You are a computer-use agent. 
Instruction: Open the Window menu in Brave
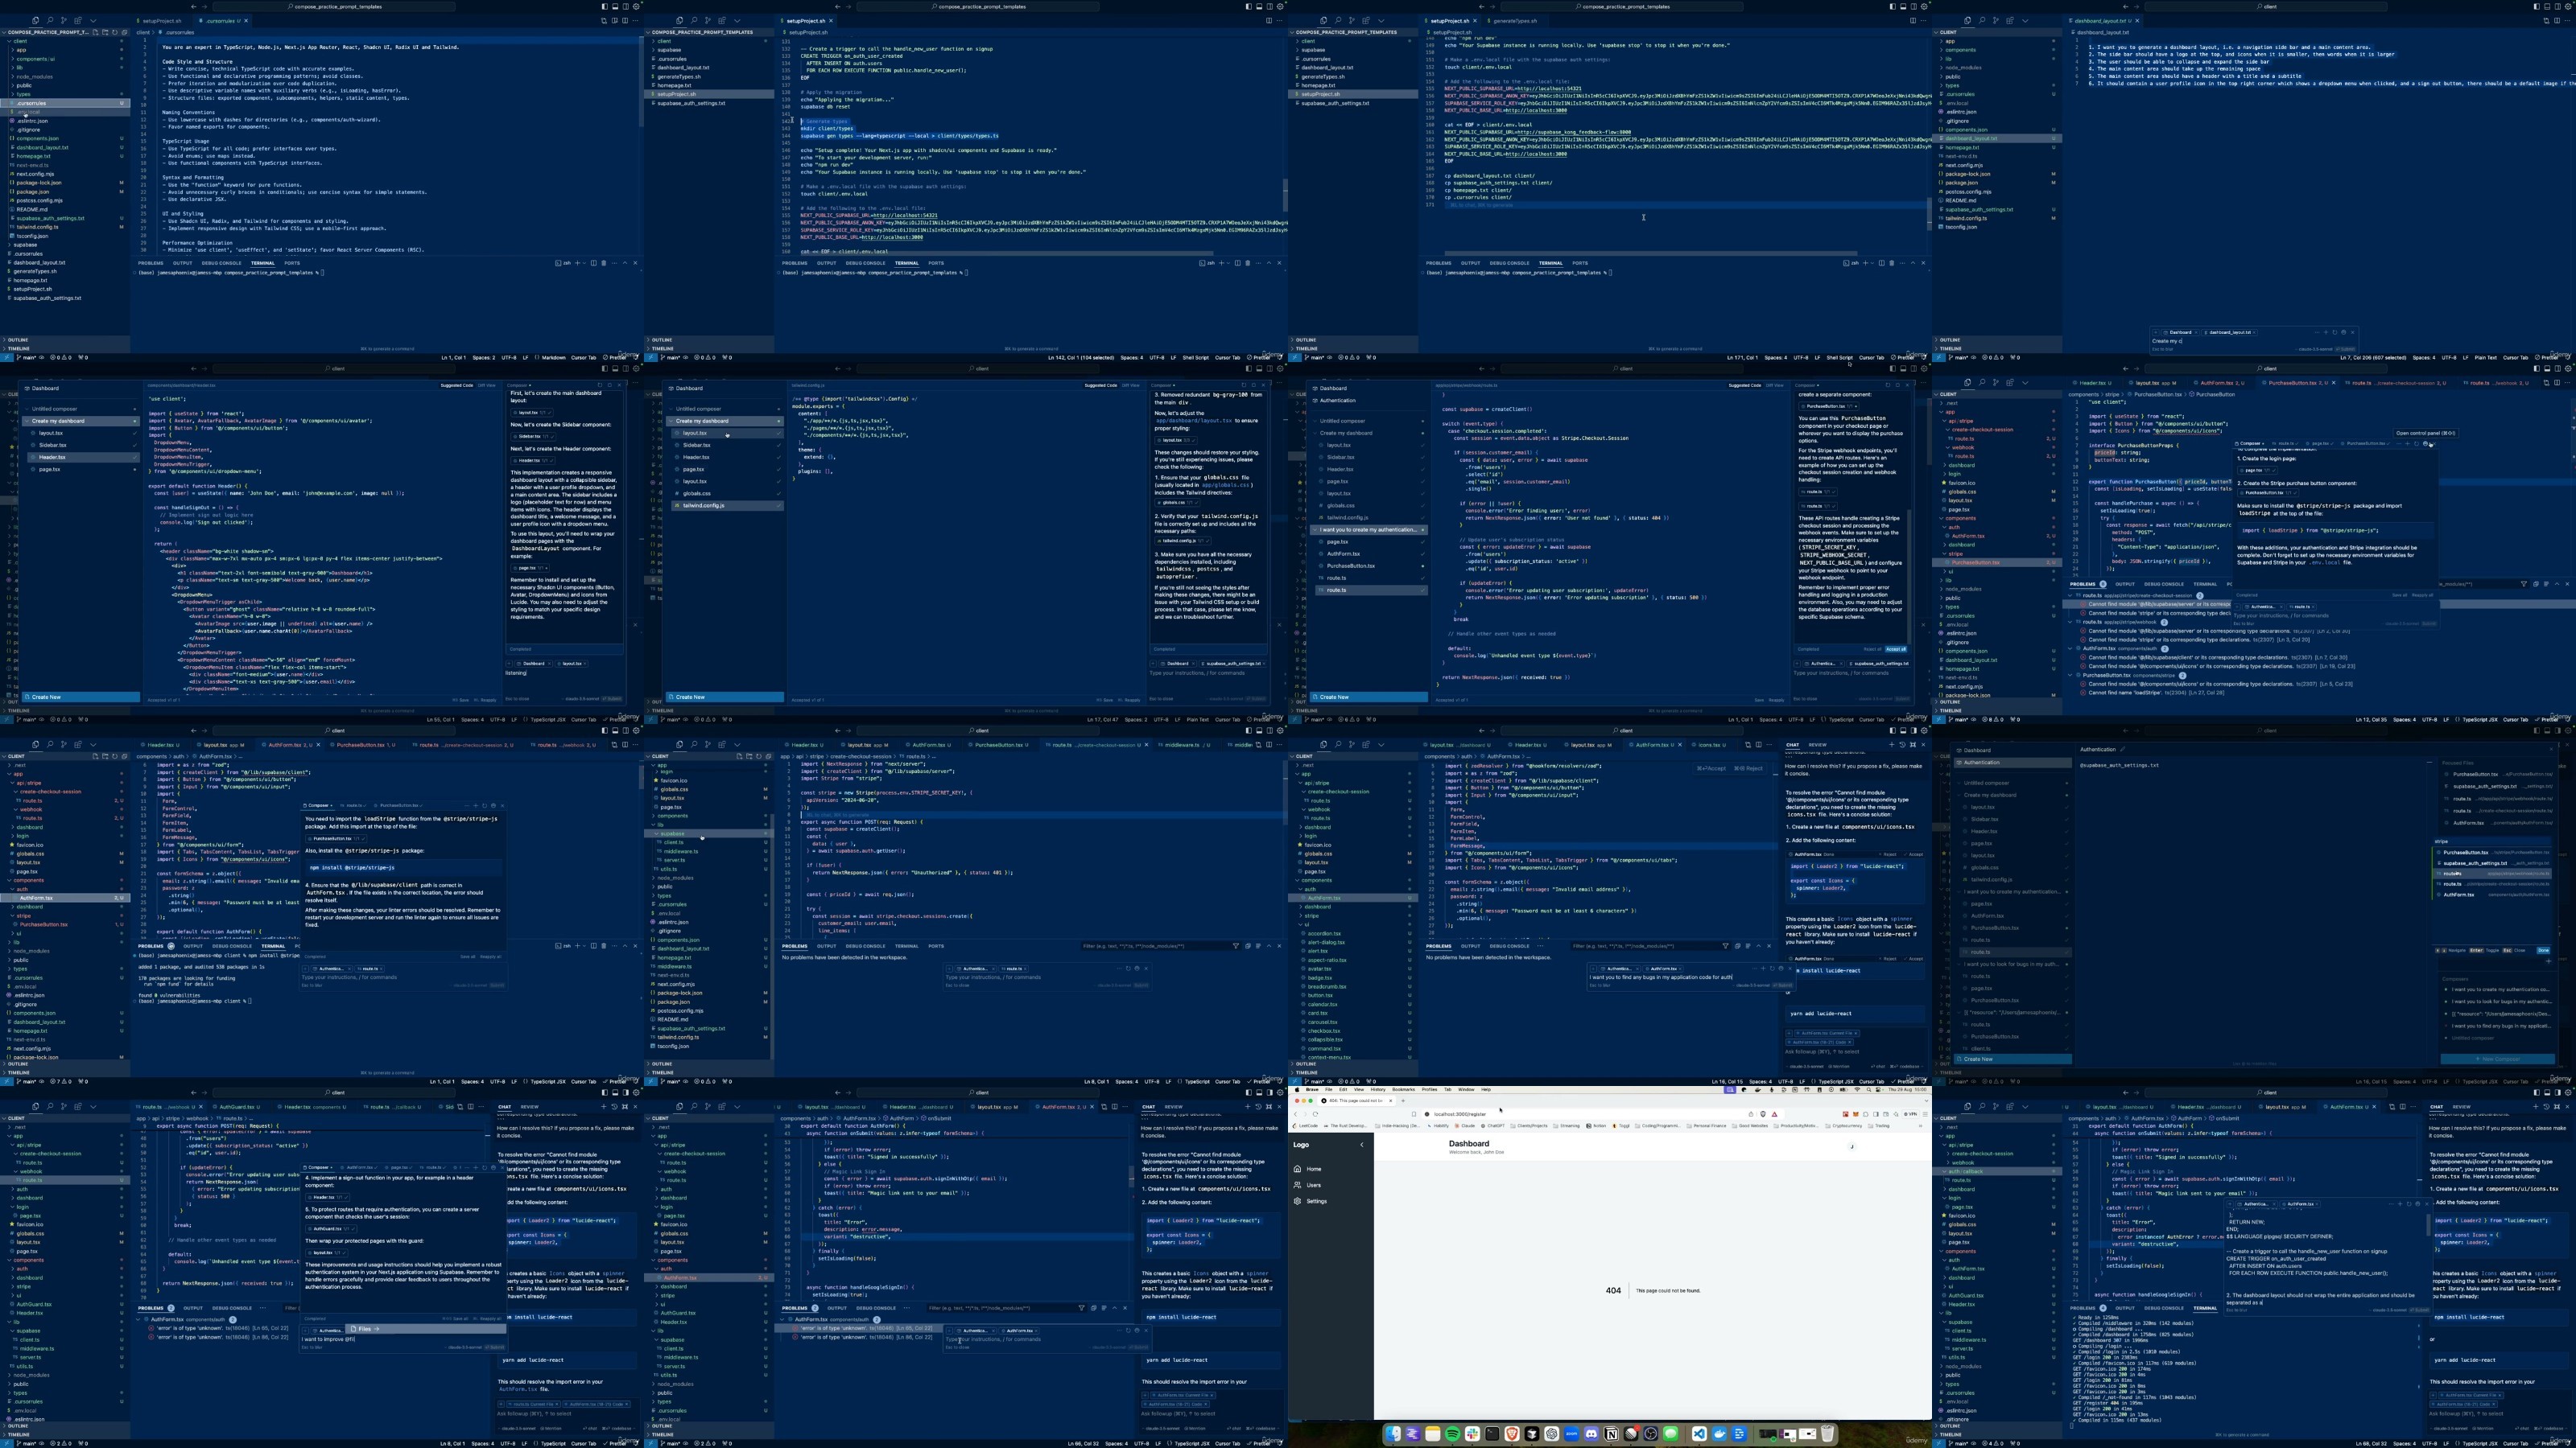(1467, 1089)
